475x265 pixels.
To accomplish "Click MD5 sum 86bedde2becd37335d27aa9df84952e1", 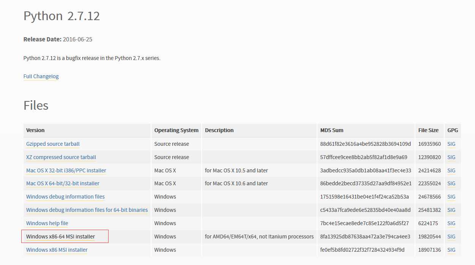I will (366, 183).
